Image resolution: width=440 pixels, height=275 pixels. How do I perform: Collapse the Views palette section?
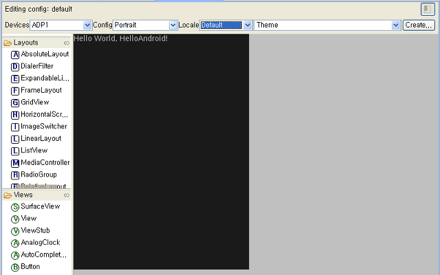click(36, 195)
